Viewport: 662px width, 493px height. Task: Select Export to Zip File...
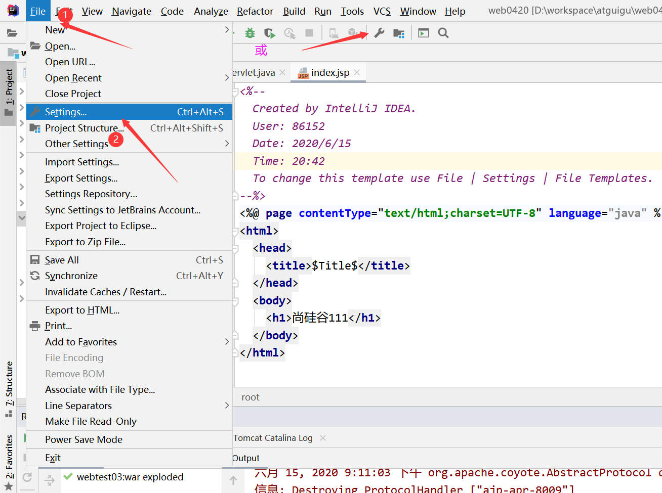129,242
